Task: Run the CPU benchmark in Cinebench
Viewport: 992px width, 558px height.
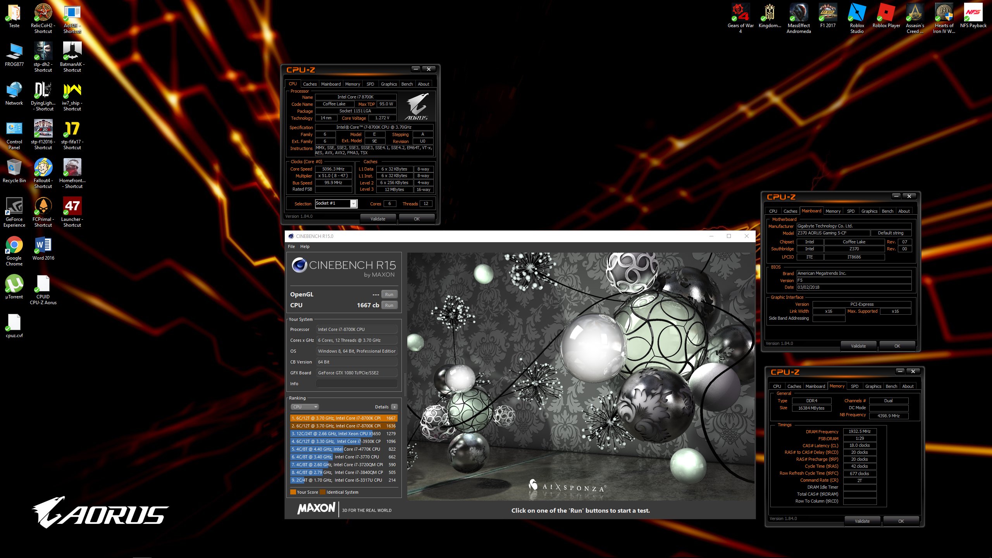Action: coord(389,305)
